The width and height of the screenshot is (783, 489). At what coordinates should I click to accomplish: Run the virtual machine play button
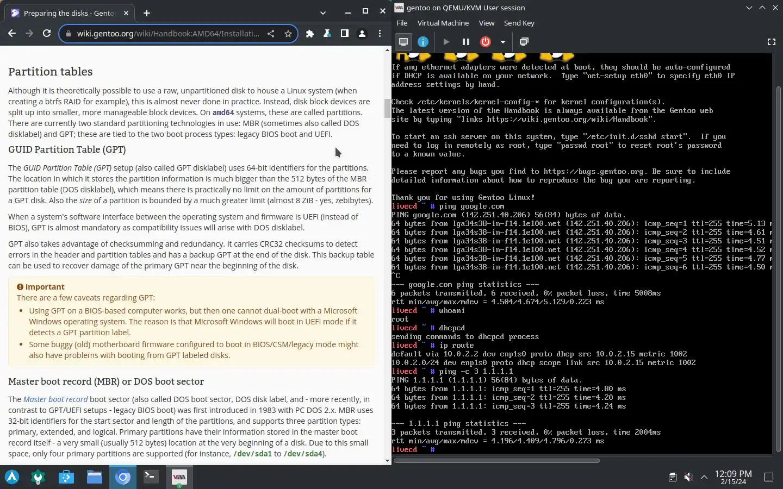point(446,42)
